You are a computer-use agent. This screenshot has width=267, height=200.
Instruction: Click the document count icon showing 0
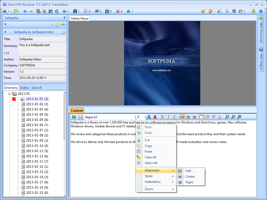[x=86, y=11]
